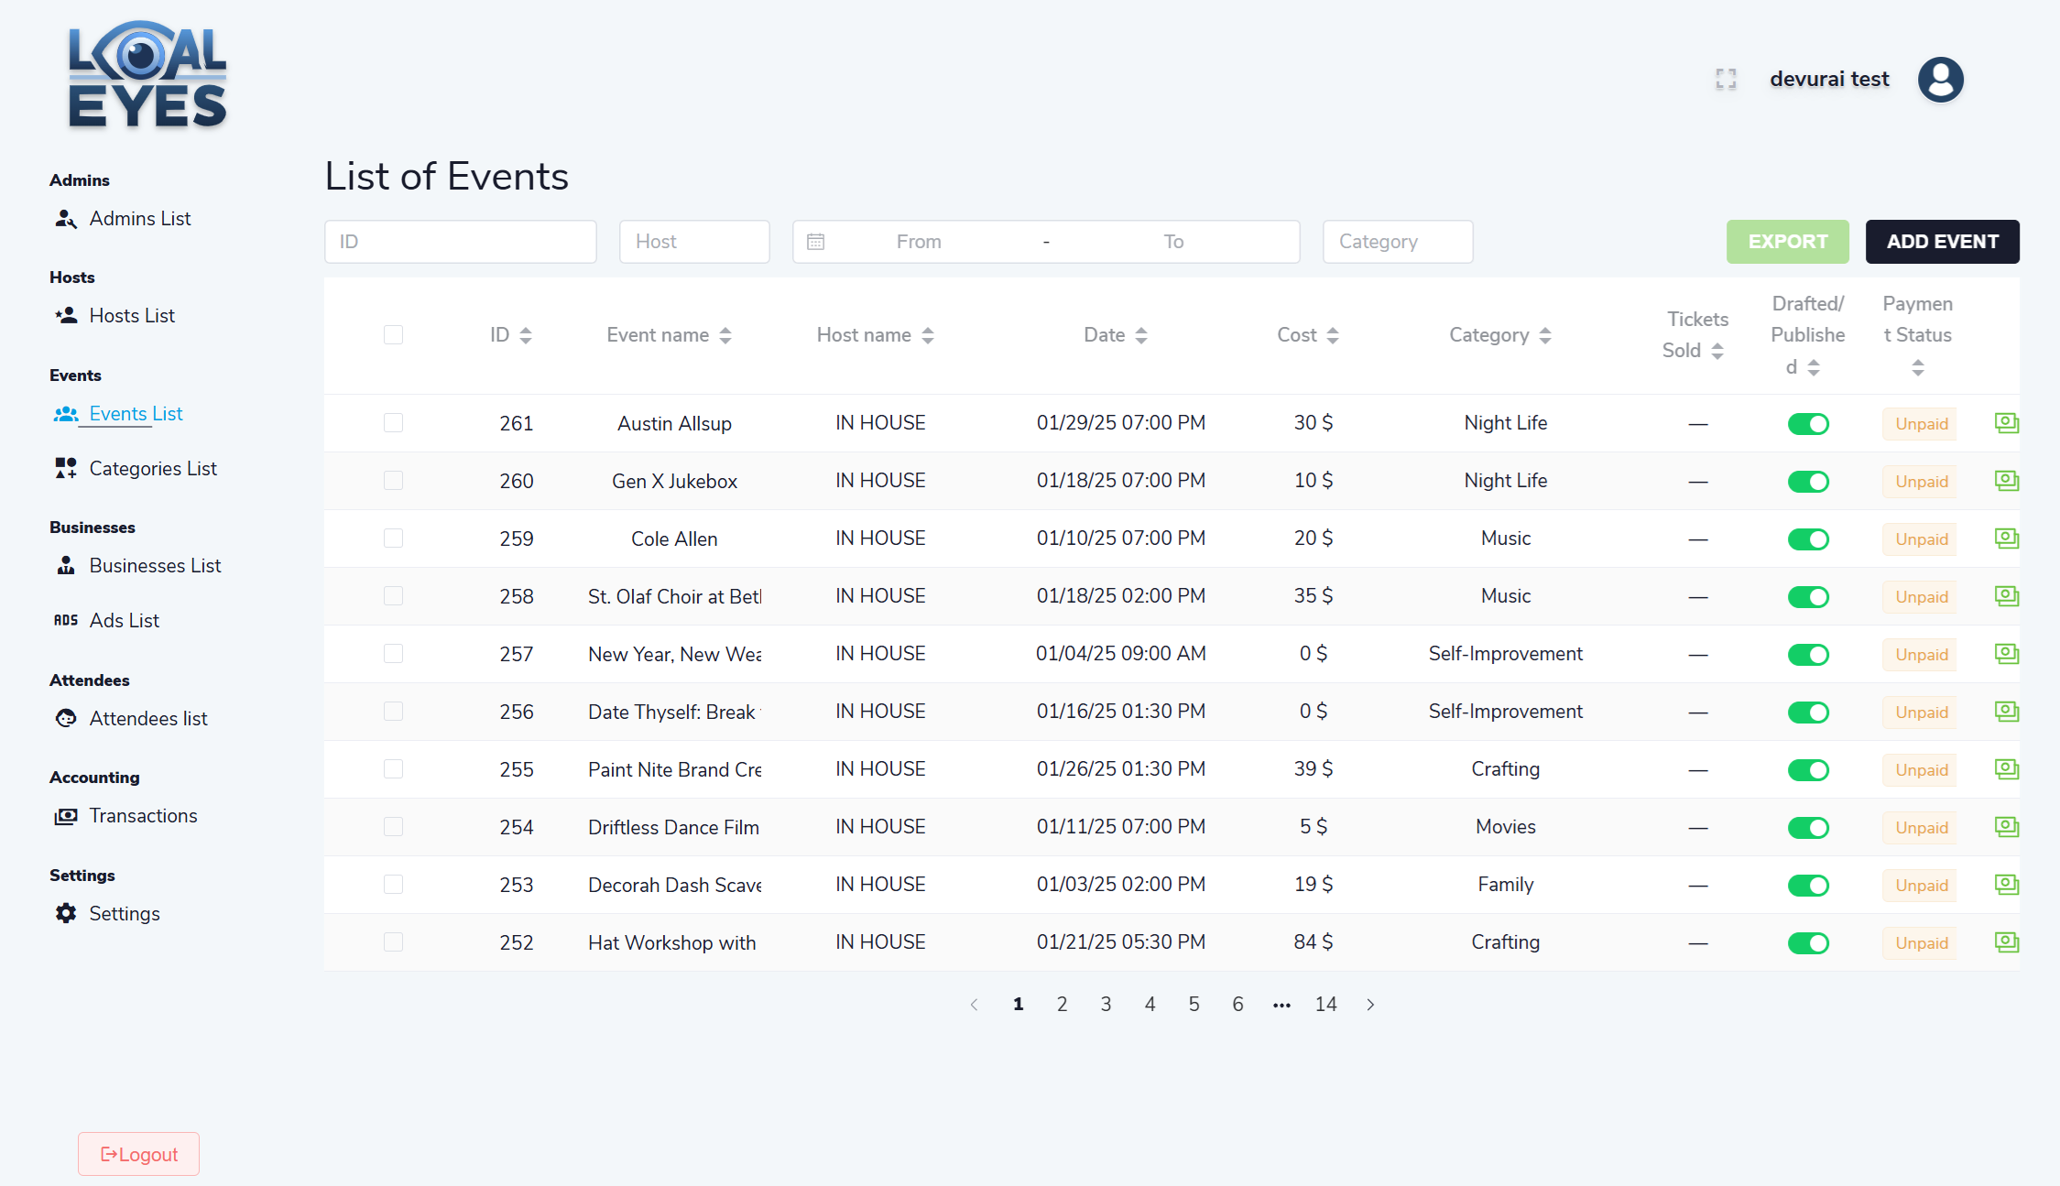Click the Logout button
The height and width of the screenshot is (1186, 2060).
[138, 1154]
